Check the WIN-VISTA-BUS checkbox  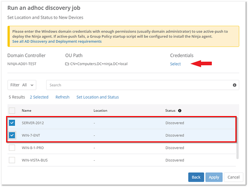point(12,160)
